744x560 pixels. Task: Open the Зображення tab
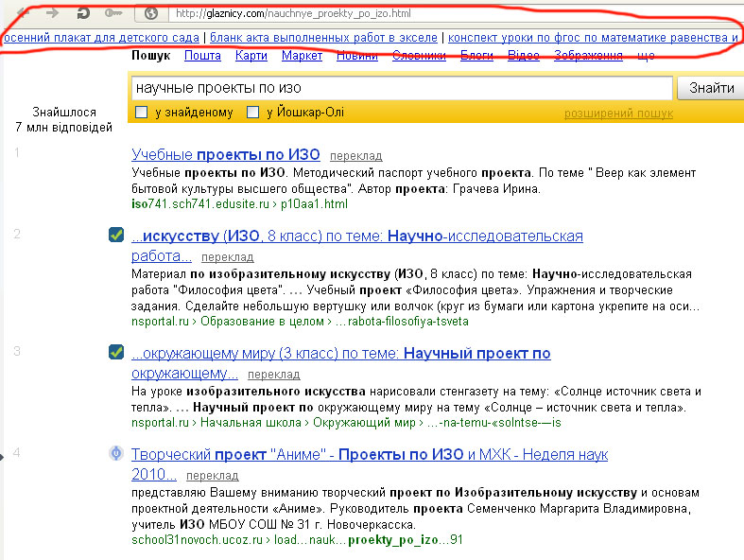(588, 56)
